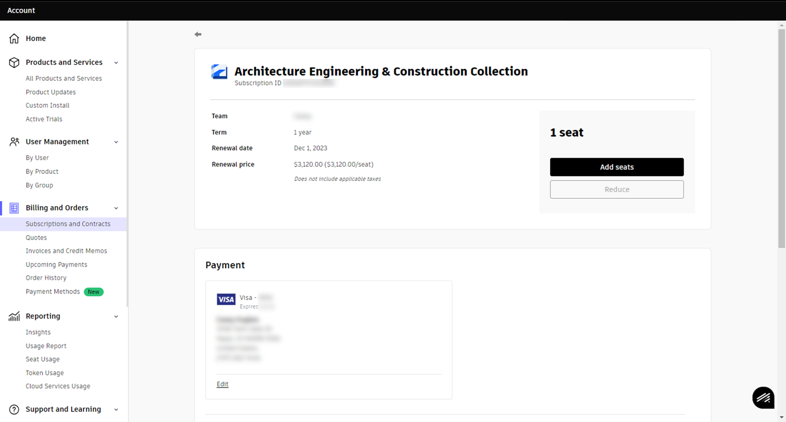Click the Visa card logo
The height and width of the screenshot is (422, 786).
226,299
